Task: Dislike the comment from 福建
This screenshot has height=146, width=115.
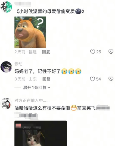Action: pos(111,52)
